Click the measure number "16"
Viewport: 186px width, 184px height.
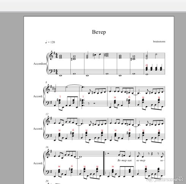[47, 147]
